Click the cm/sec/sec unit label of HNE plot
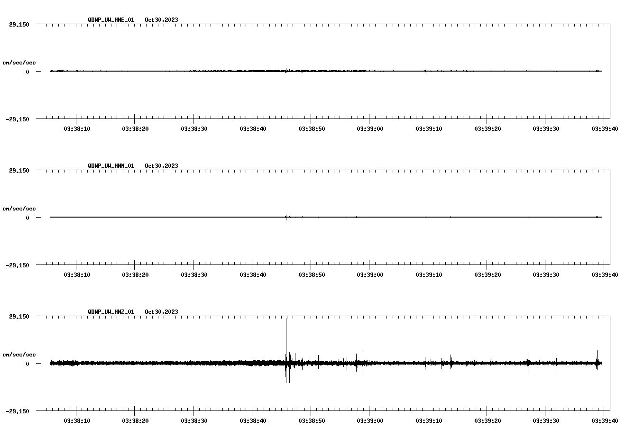Viewport: 644px width, 438px height. coord(19,63)
